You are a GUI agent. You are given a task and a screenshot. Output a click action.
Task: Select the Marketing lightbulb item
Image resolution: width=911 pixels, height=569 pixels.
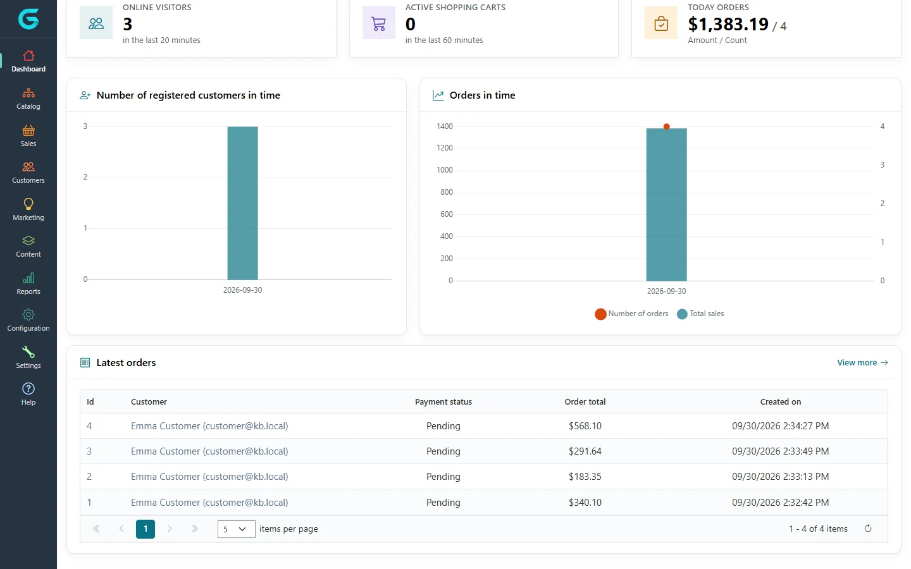point(28,210)
